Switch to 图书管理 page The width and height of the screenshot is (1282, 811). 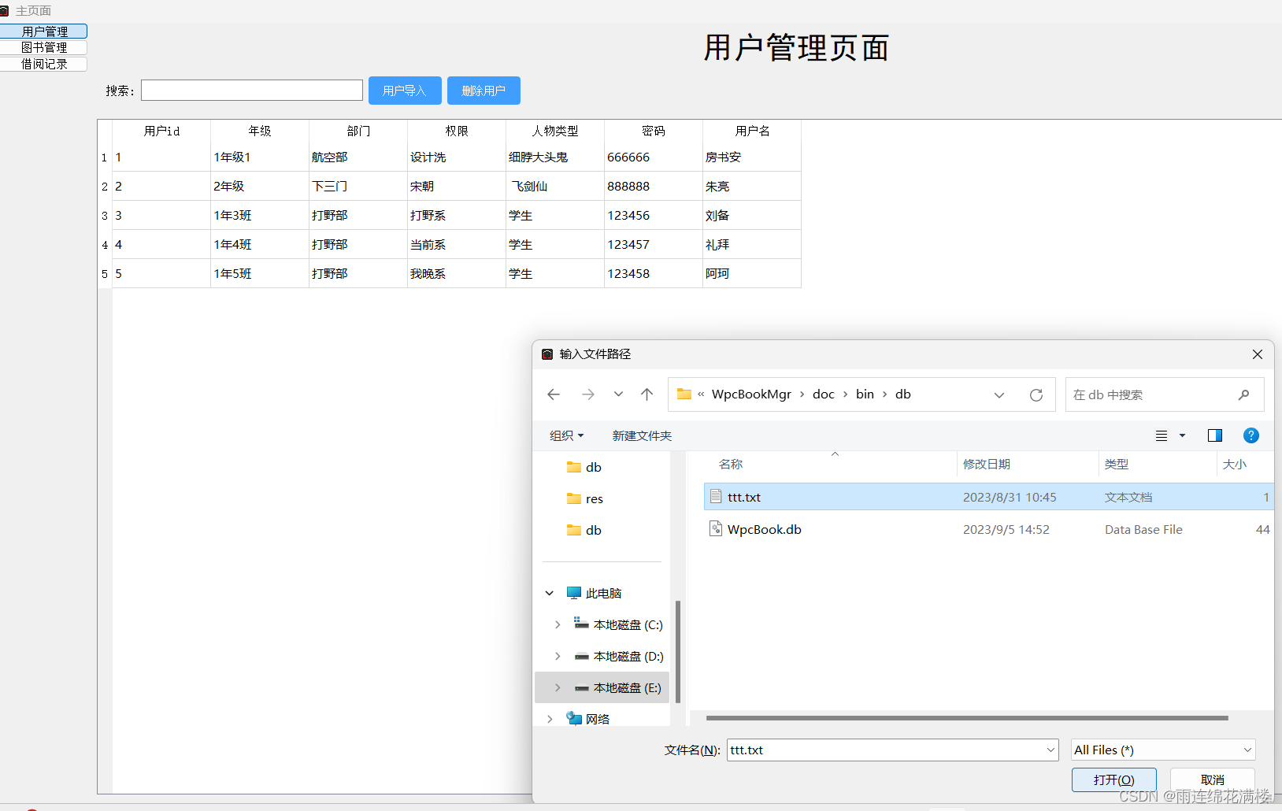[44, 47]
